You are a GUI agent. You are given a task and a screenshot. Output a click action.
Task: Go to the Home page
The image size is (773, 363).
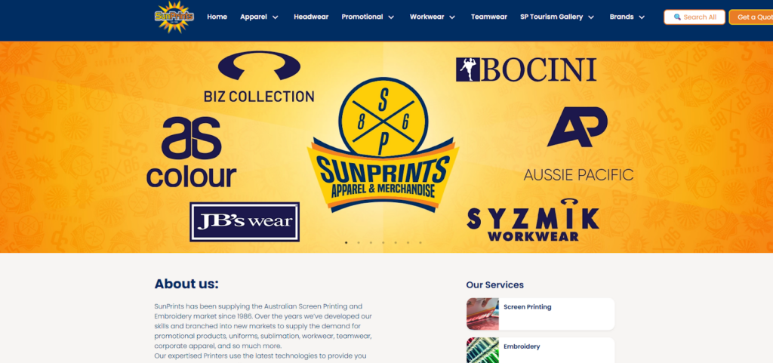coord(217,17)
